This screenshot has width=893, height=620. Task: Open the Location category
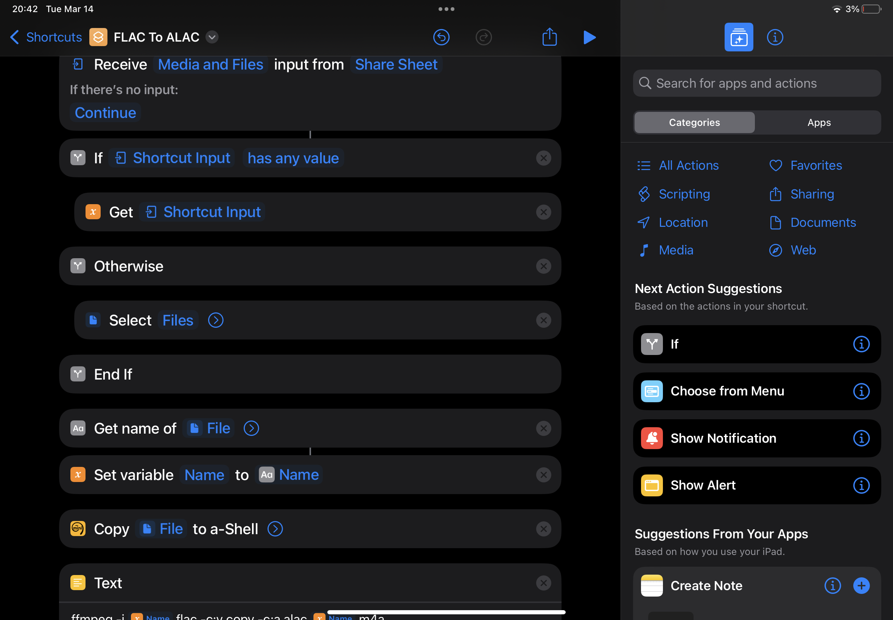(x=683, y=222)
